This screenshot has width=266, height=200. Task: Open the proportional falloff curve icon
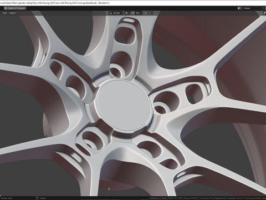click(x=150, y=13)
